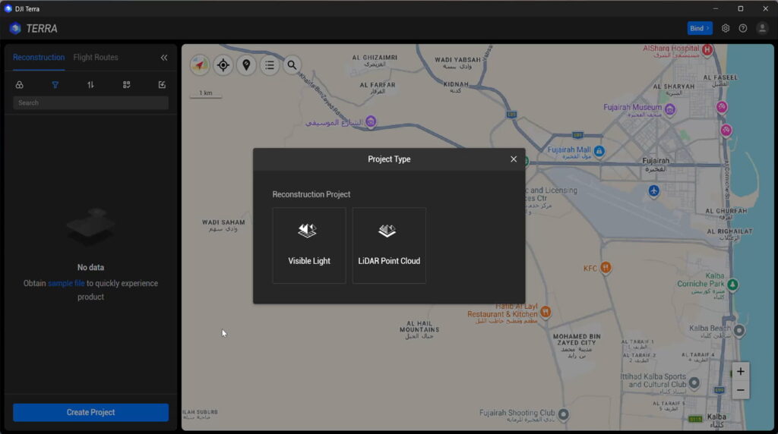This screenshot has width=778, height=434.
Task: Open the user account avatar icon
Action: 762,28
